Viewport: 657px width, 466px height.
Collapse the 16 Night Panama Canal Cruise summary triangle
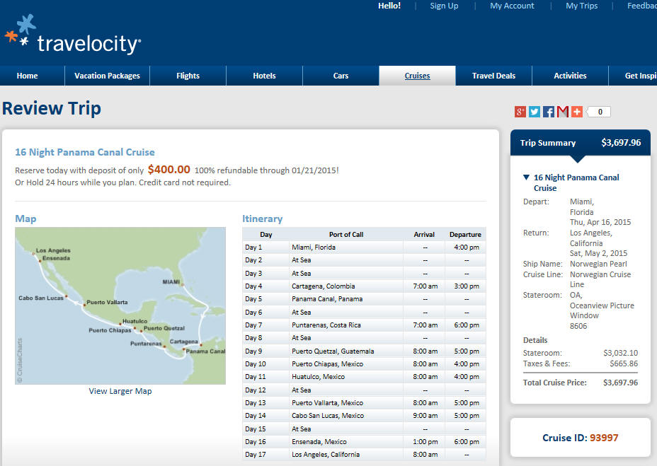[526, 177]
